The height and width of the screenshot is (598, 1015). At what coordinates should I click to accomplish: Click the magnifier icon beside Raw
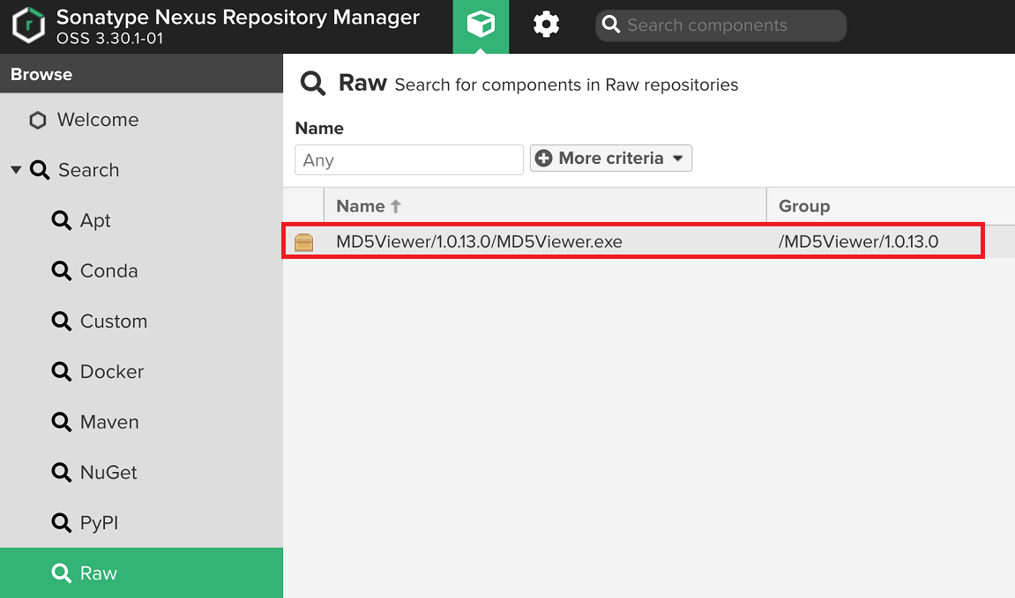62,572
